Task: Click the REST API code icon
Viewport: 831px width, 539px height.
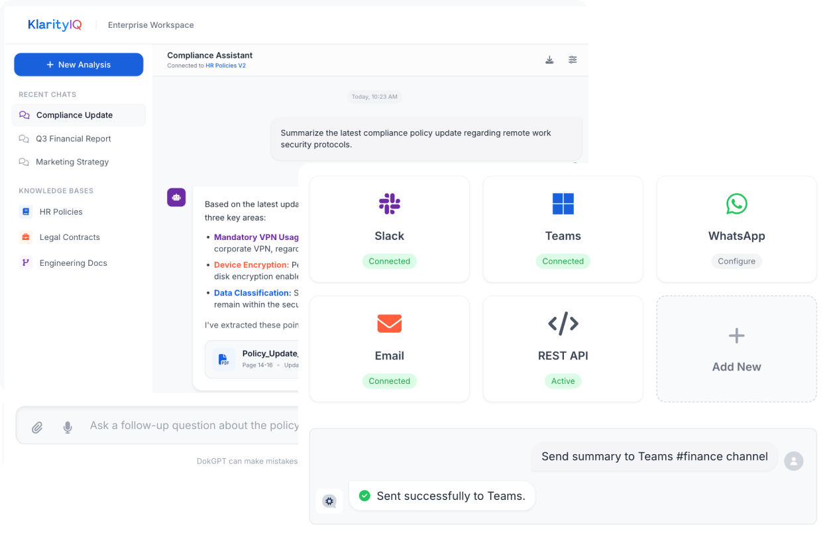Action: (563, 324)
